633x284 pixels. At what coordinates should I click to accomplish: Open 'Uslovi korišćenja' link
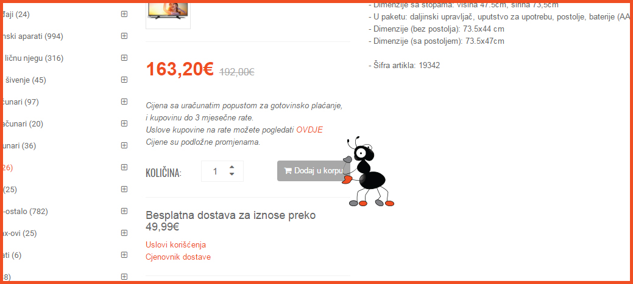pos(175,244)
